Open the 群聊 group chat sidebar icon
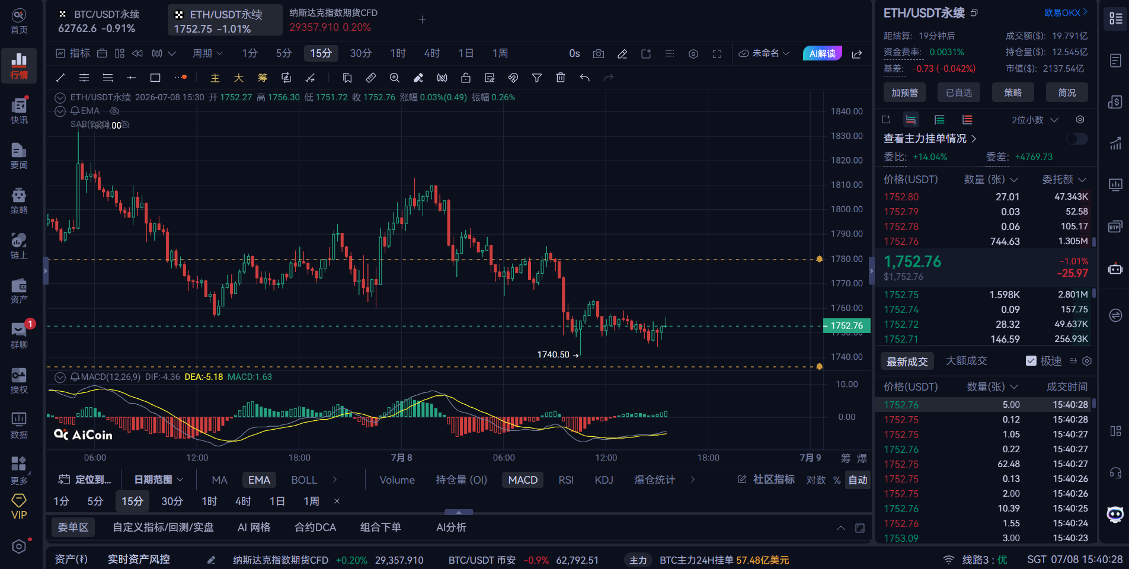This screenshot has width=1129, height=569. coord(19,335)
